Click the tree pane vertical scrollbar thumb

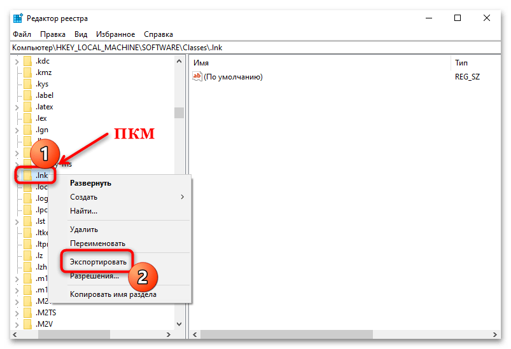tap(179, 113)
